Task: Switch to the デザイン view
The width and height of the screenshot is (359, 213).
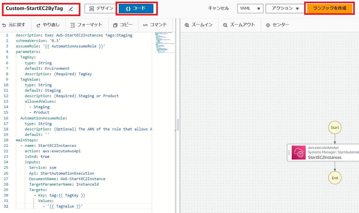Action: (x=101, y=8)
